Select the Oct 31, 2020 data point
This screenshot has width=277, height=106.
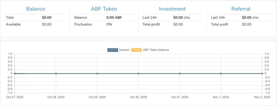pos(180,73)
